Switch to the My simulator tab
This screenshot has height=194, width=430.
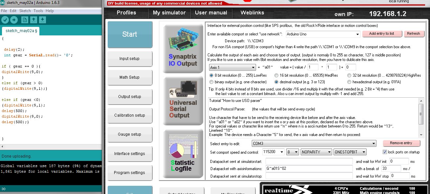[x=169, y=13]
